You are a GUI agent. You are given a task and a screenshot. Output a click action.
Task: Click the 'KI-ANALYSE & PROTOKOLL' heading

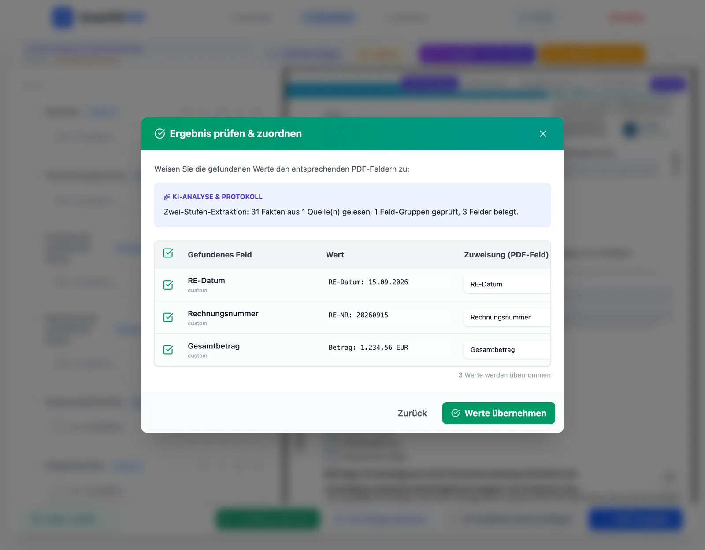coord(217,197)
